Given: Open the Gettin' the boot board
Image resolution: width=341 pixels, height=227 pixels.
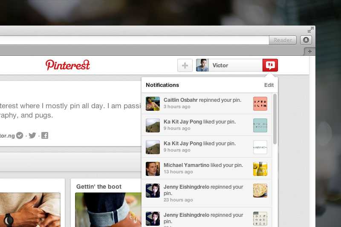Looking at the screenshot, I should (x=99, y=187).
